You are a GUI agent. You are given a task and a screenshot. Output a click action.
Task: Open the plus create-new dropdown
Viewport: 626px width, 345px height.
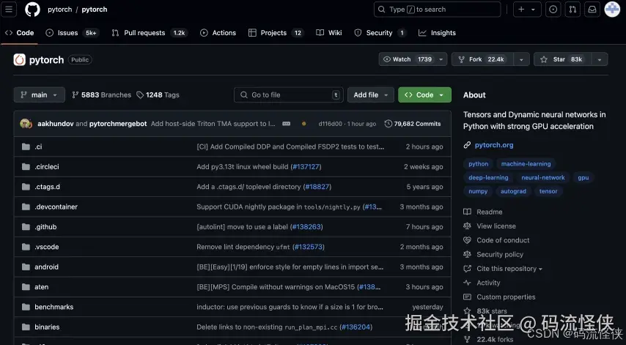coord(527,10)
